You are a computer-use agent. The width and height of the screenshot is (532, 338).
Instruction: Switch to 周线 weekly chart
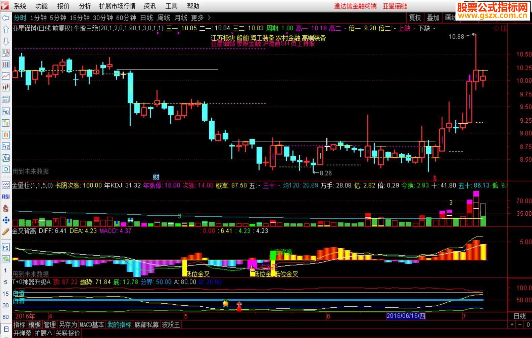164,18
